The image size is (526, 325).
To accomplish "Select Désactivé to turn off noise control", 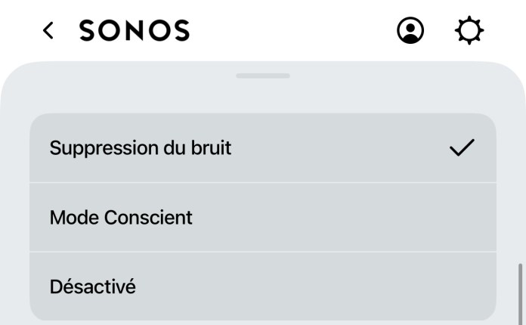I will [x=263, y=286].
